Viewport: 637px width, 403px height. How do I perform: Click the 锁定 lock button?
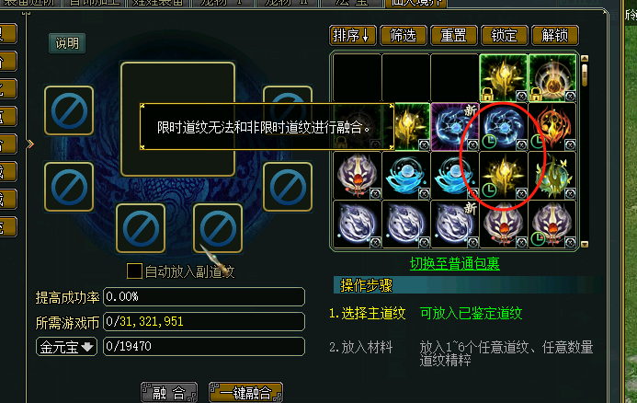[504, 35]
